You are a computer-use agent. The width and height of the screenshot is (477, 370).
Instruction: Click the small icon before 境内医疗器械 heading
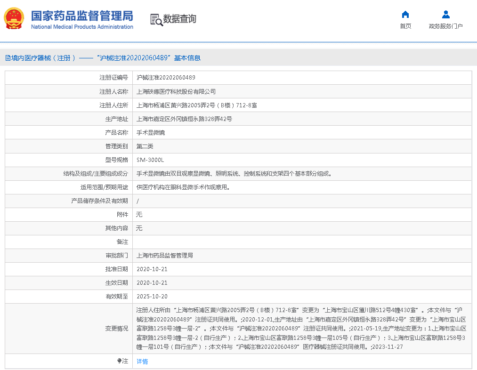tap(8, 58)
